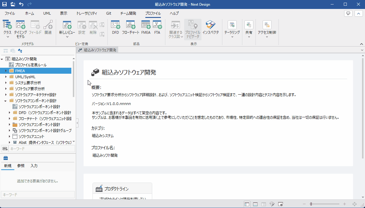Collapse the left navigator with the splitter arrow
Viewport: 365px width, 208px height.
coord(77,123)
